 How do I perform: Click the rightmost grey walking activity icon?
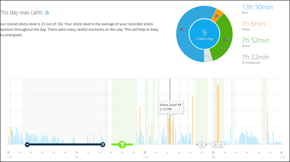[221, 144]
